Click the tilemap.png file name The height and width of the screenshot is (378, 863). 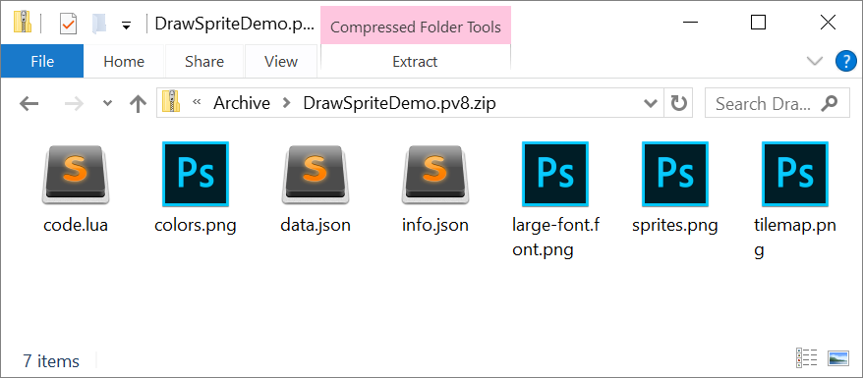(795, 238)
